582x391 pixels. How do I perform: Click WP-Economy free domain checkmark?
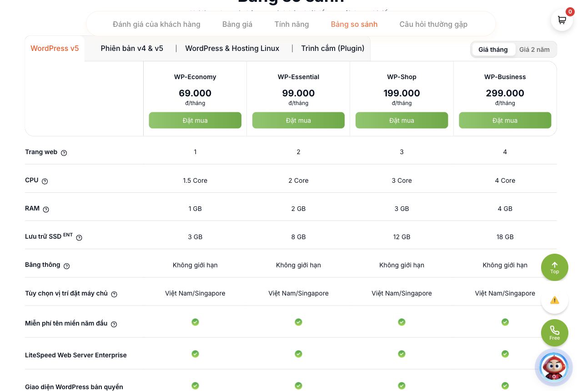point(195,322)
